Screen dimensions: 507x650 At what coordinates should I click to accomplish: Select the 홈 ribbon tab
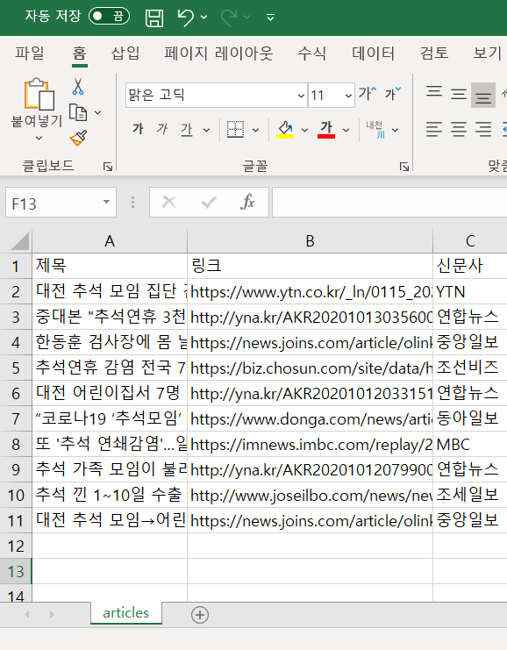tap(79, 53)
